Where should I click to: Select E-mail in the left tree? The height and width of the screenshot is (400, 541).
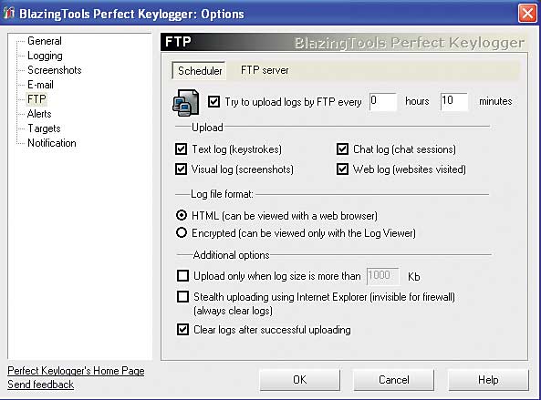[x=40, y=85]
